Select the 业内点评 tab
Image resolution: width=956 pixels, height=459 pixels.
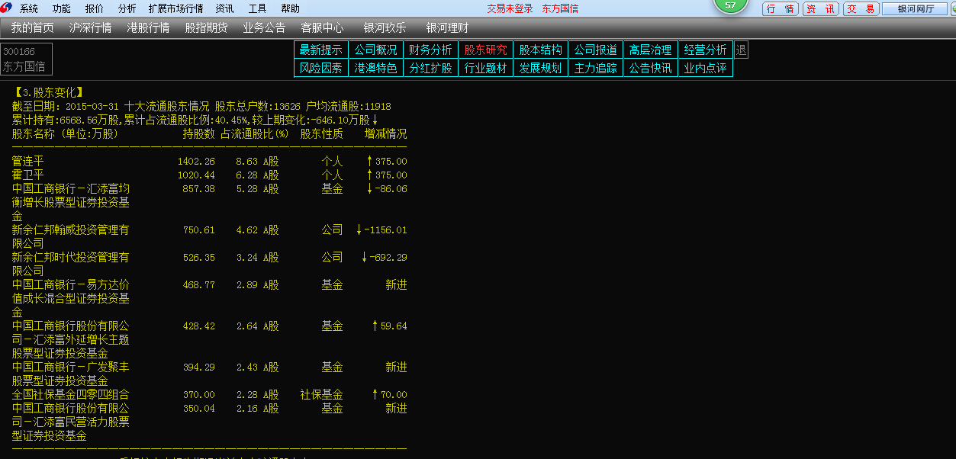click(706, 68)
